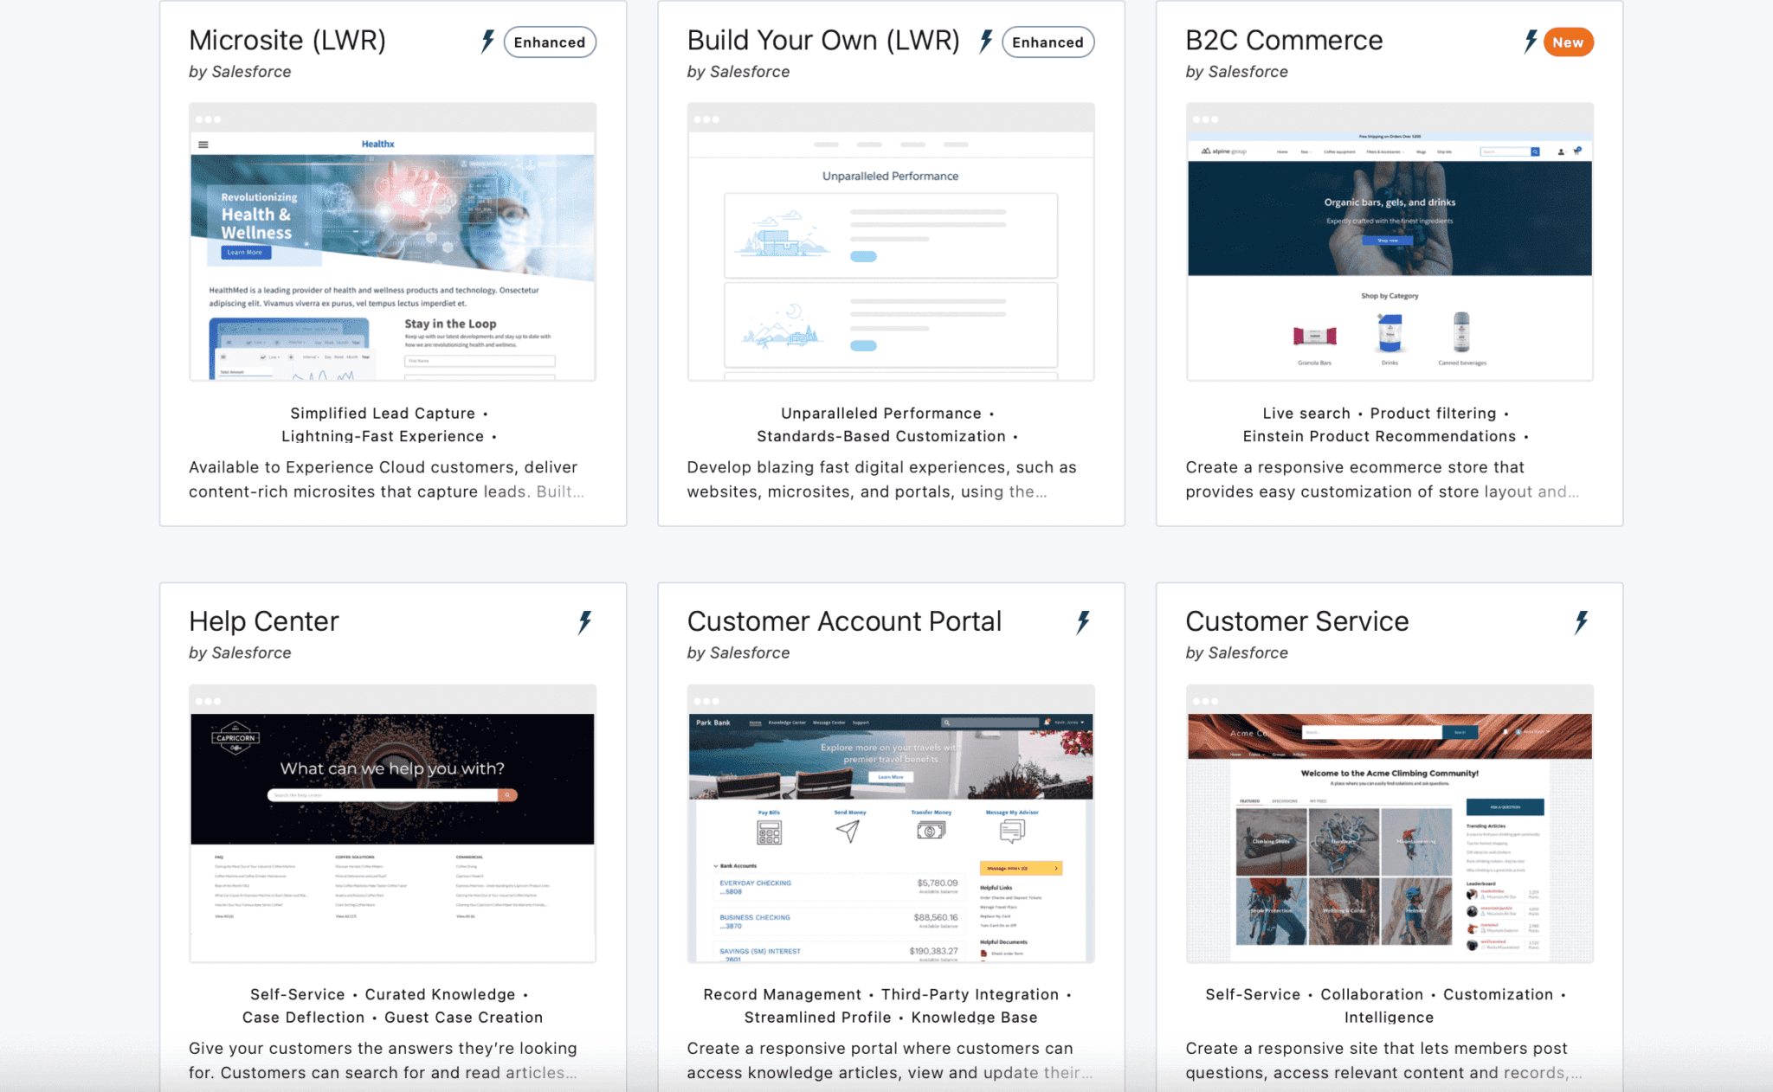
Task: Click the notification bell icon in Park Bank header
Action: tap(1047, 723)
